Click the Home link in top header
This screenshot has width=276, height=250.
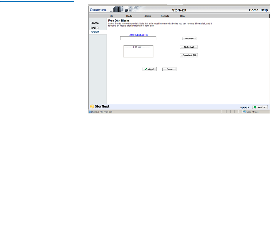pos(254,10)
